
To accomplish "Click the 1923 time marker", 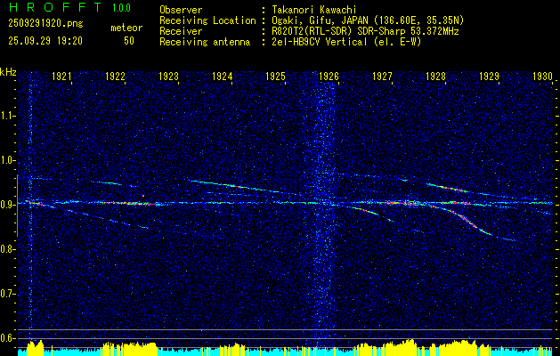I will 168,77.
